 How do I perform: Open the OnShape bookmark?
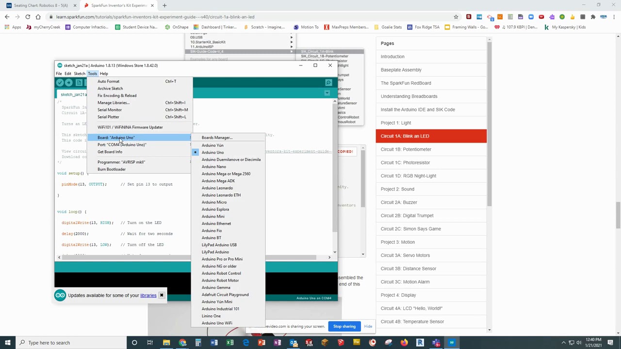click(x=177, y=27)
